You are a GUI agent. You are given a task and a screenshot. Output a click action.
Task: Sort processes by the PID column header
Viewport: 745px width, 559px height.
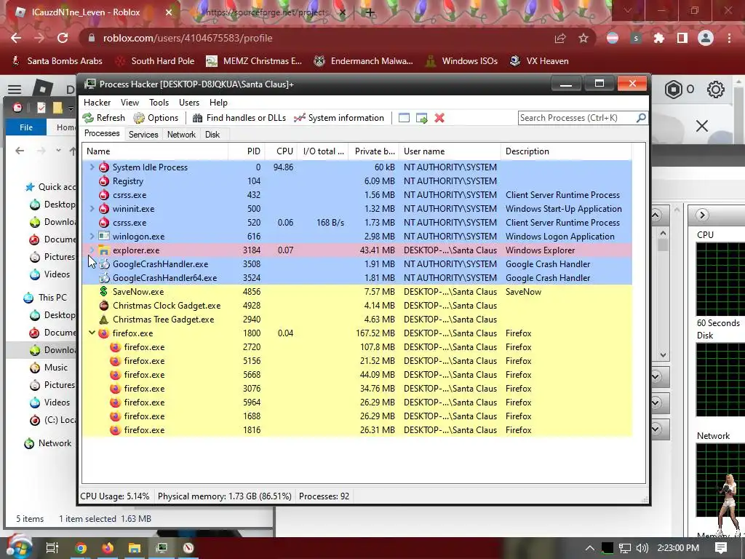[x=247, y=151]
